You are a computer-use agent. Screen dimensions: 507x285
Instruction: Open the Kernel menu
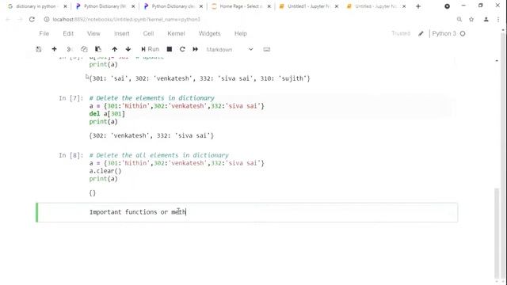(176, 33)
